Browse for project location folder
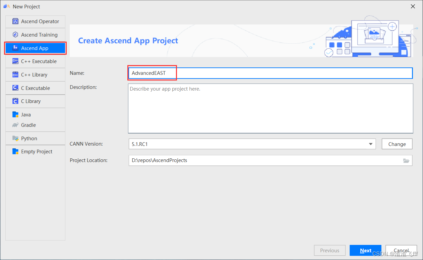The height and width of the screenshot is (260, 423). 406,161
